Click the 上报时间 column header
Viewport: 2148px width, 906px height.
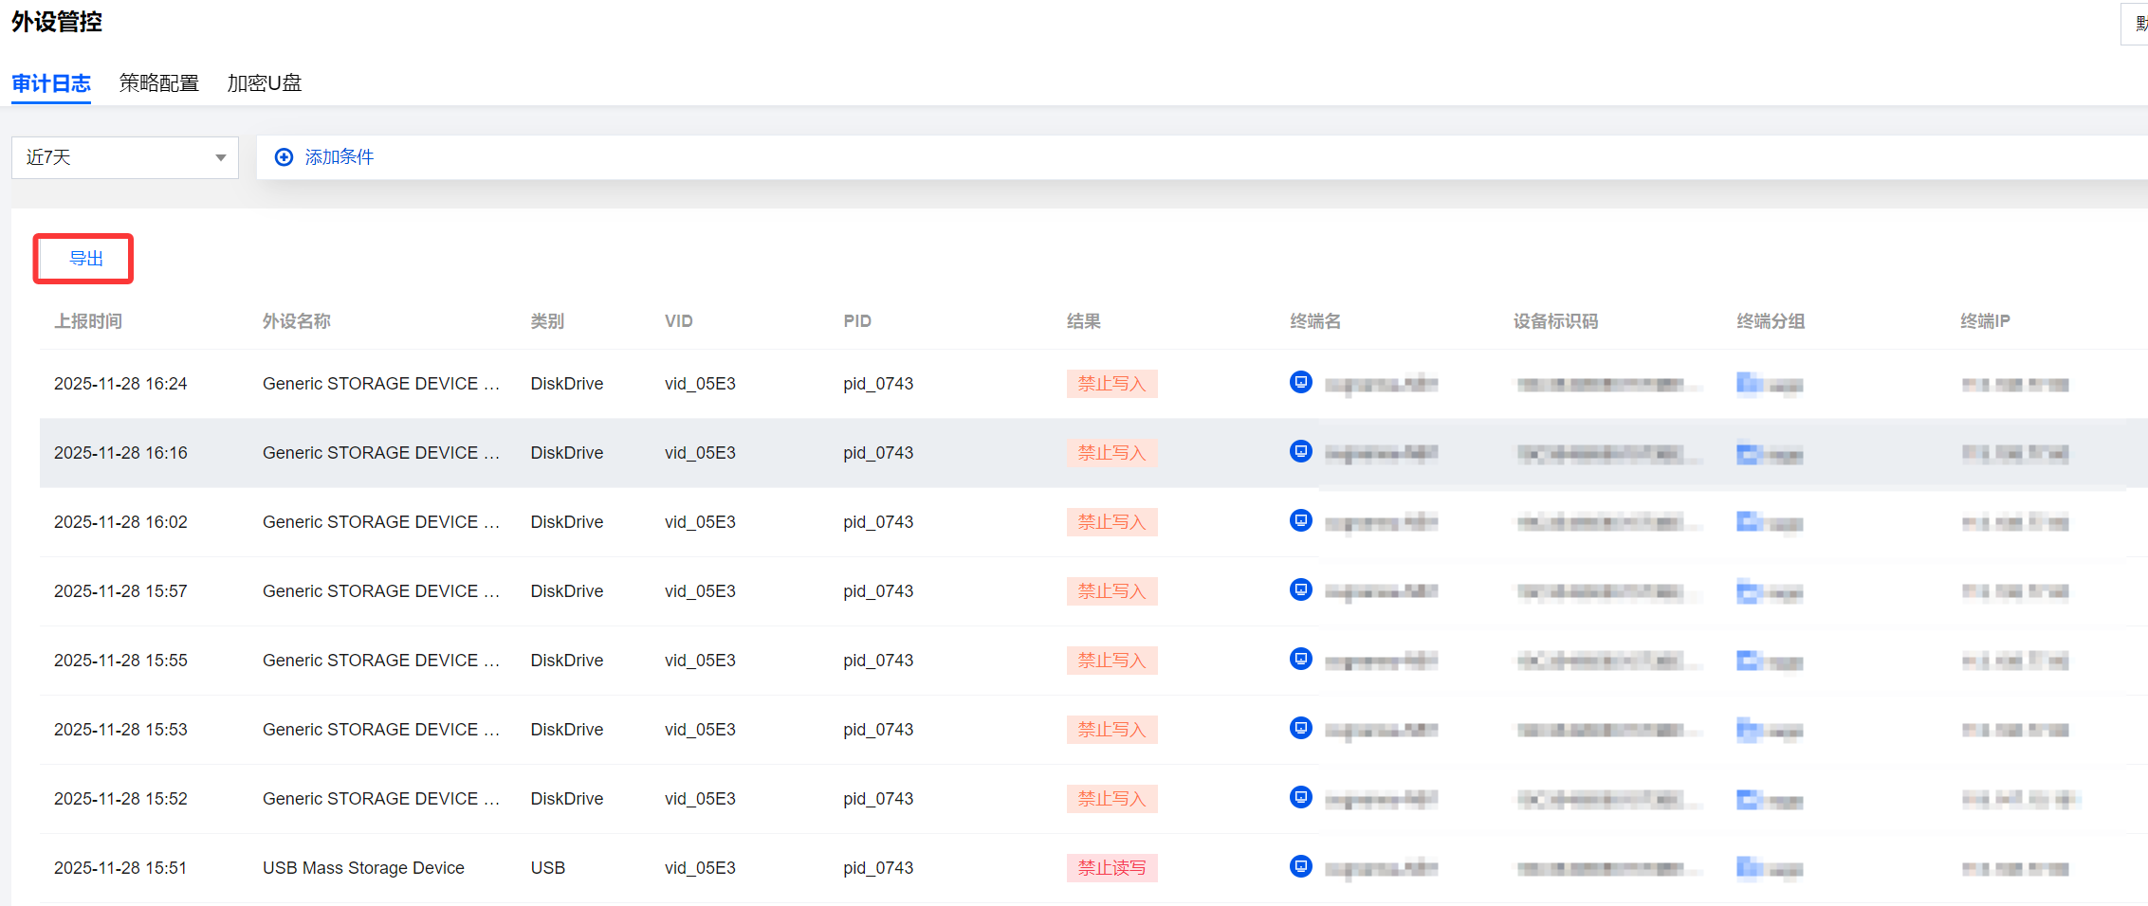pyautogui.click(x=88, y=321)
